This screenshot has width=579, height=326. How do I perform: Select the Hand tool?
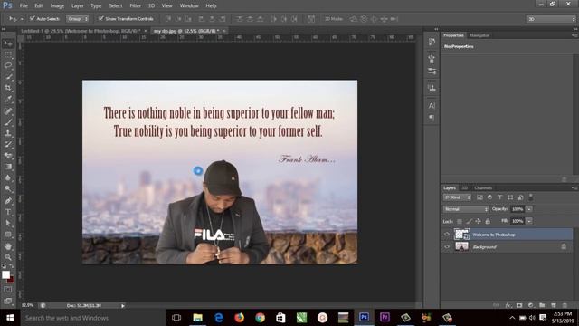tap(8, 246)
